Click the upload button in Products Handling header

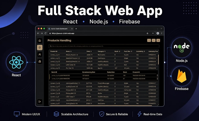pos(158,41)
